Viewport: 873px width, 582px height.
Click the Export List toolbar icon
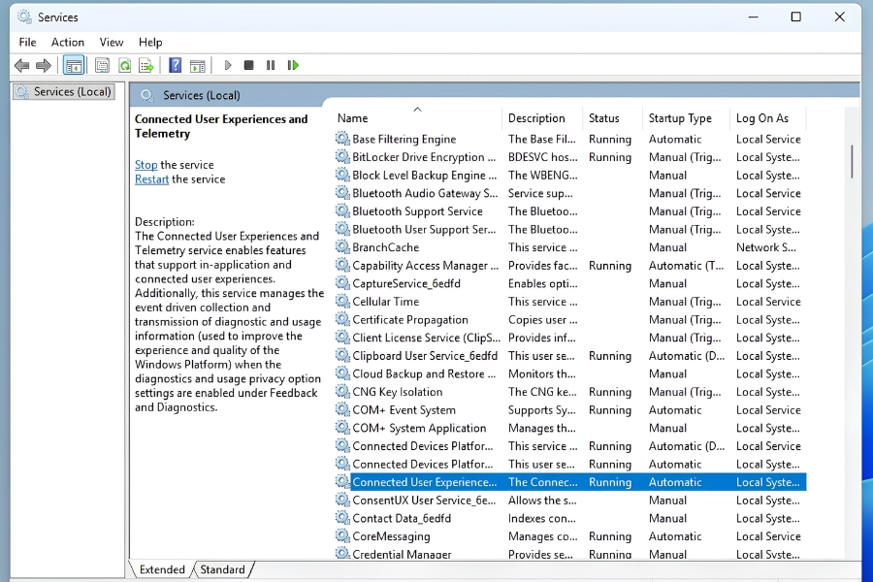pos(146,66)
